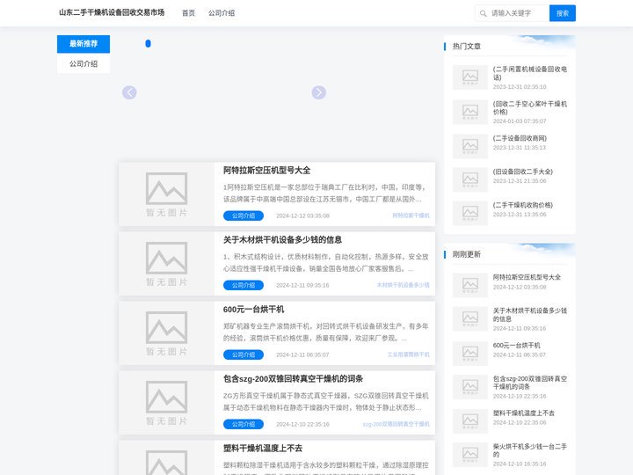
Task: Click 刚刚更新 section heading
Action: click(x=467, y=254)
